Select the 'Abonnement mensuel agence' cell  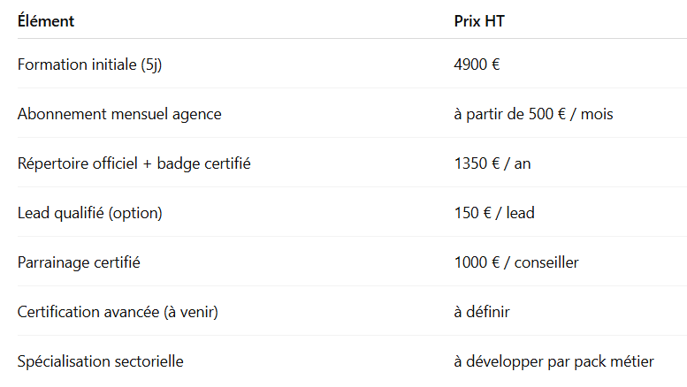click(119, 114)
